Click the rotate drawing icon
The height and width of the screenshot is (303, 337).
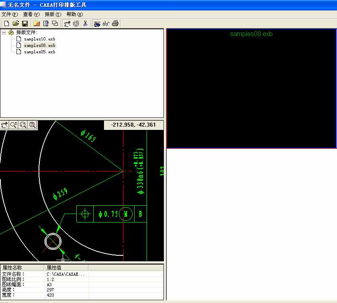click(76, 23)
